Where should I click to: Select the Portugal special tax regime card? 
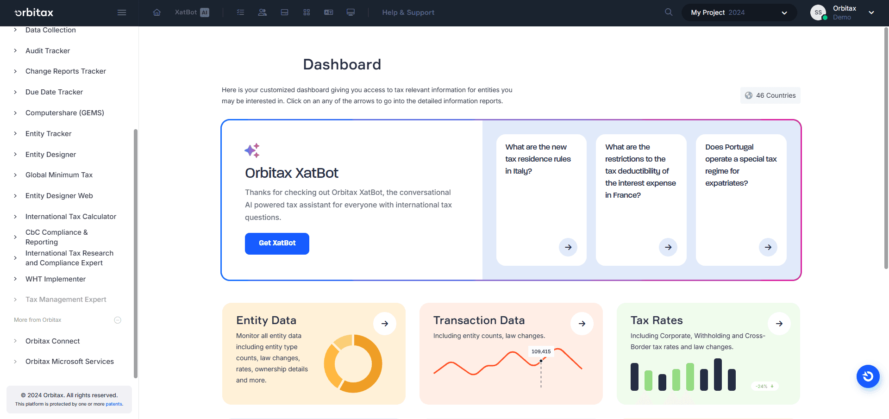tap(741, 200)
